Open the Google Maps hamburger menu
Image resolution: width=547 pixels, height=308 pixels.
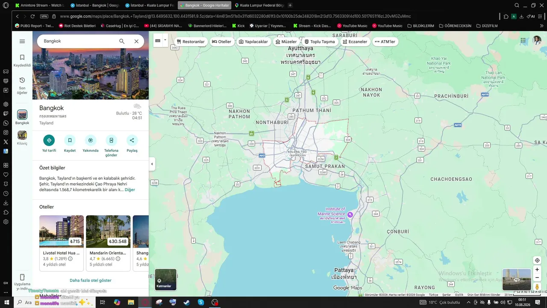click(22, 41)
